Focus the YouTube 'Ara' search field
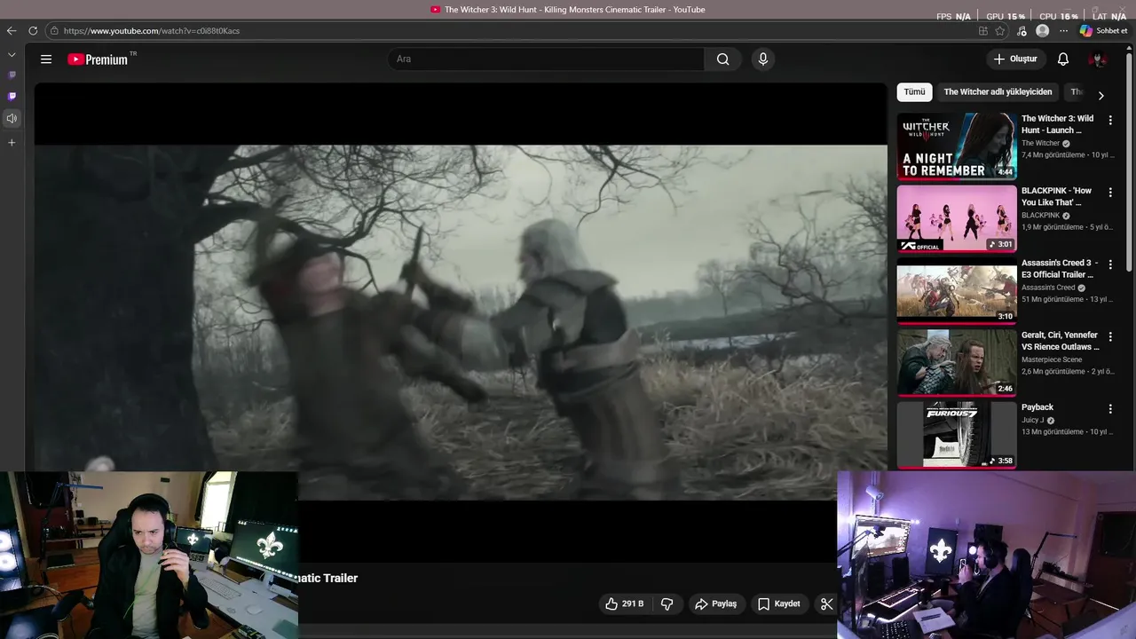The width and height of the screenshot is (1136, 639). 546,59
